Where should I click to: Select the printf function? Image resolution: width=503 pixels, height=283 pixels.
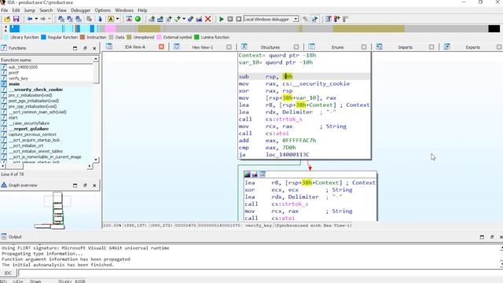(x=13, y=73)
